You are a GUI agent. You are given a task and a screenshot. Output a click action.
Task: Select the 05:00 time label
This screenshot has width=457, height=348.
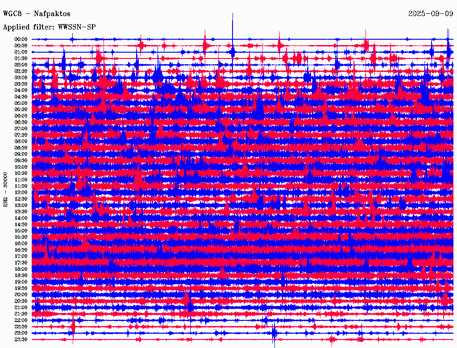pos(21,103)
